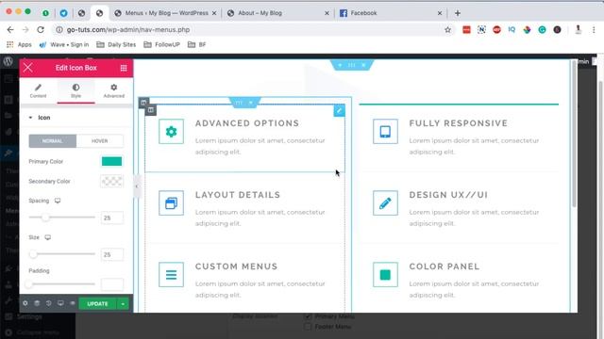The height and width of the screenshot is (339, 604).
Task: Select the pencil icon of Design UX//UI
Action: (x=385, y=203)
